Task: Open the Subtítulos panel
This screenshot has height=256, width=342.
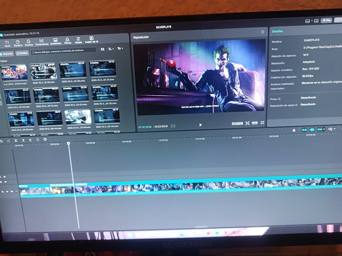Action: coord(55,41)
